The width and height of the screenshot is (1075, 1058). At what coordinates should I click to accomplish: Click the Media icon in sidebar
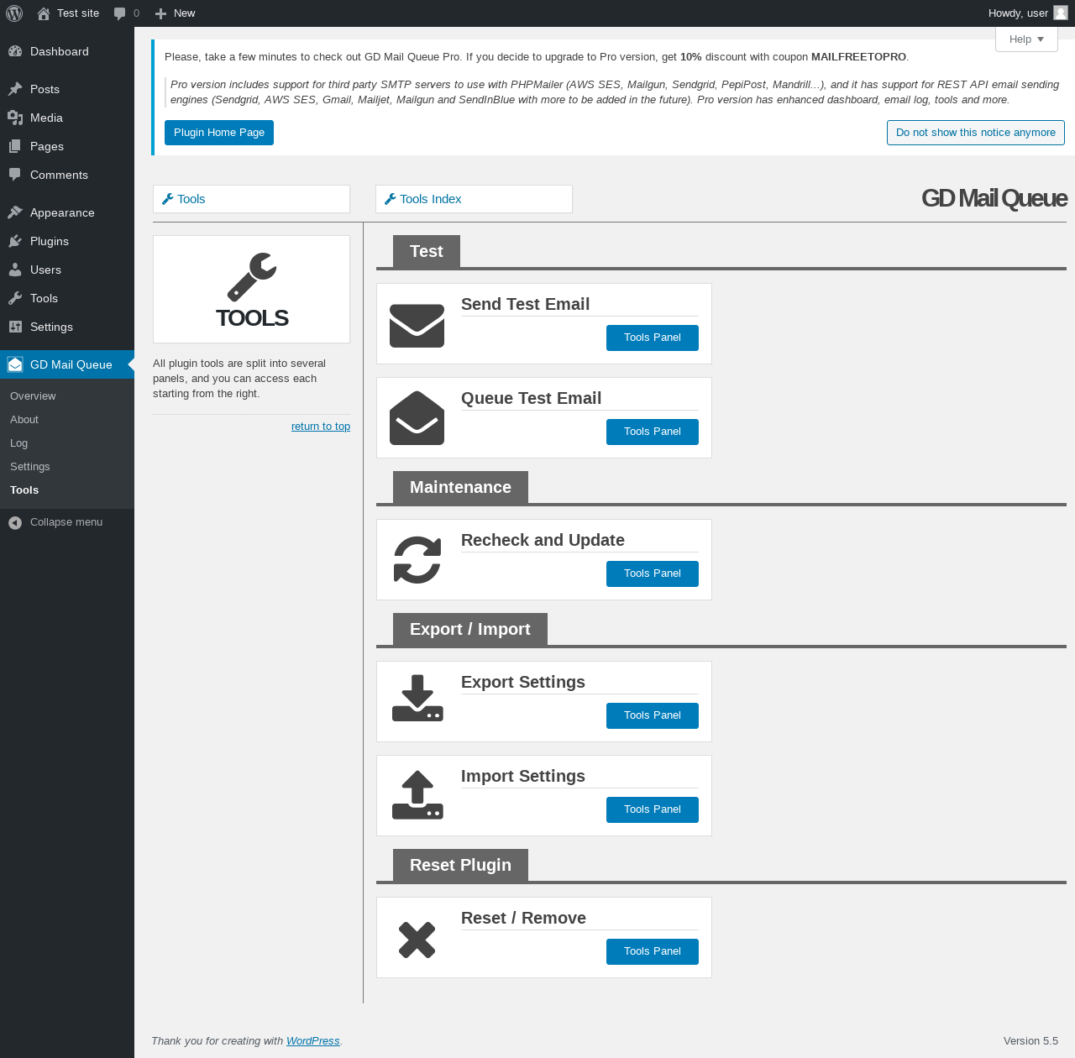pos(15,118)
